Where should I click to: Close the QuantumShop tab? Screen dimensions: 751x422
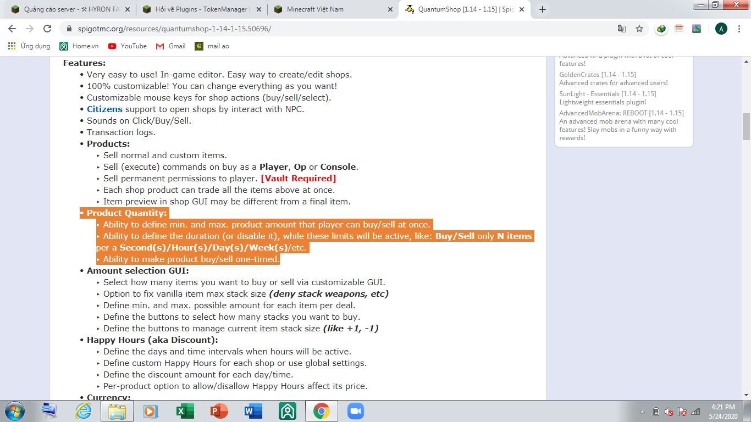click(x=522, y=9)
